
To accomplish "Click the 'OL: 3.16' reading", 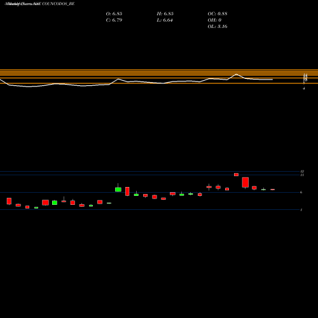I will pos(218,27).
